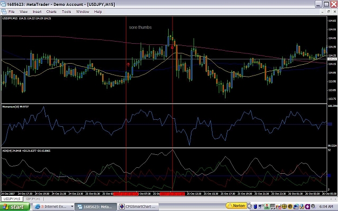
Task: Click the 114.65 price axis label
Action: coord(332,21)
